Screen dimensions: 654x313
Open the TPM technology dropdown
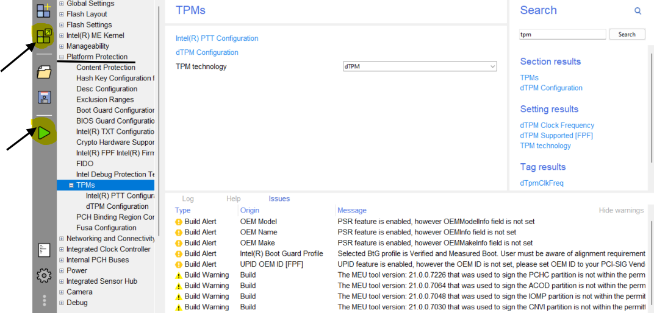[x=420, y=66]
